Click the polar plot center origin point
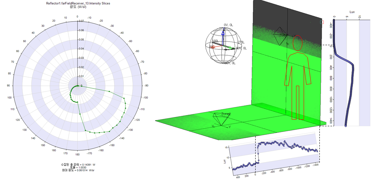 (x=78, y=86)
